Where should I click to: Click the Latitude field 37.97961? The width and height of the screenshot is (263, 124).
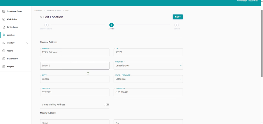click(75, 92)
